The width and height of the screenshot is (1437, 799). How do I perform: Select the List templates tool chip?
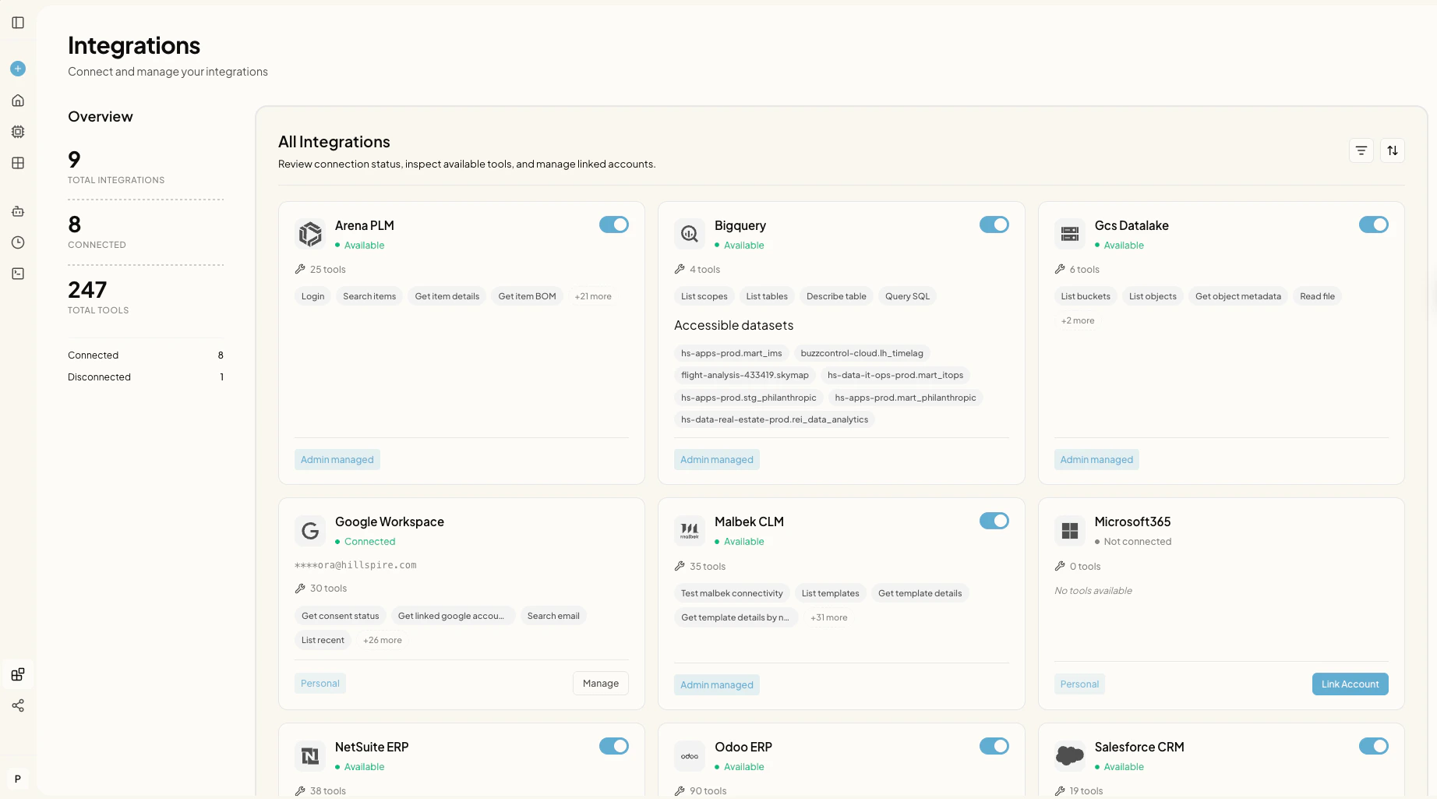point(831,593)
